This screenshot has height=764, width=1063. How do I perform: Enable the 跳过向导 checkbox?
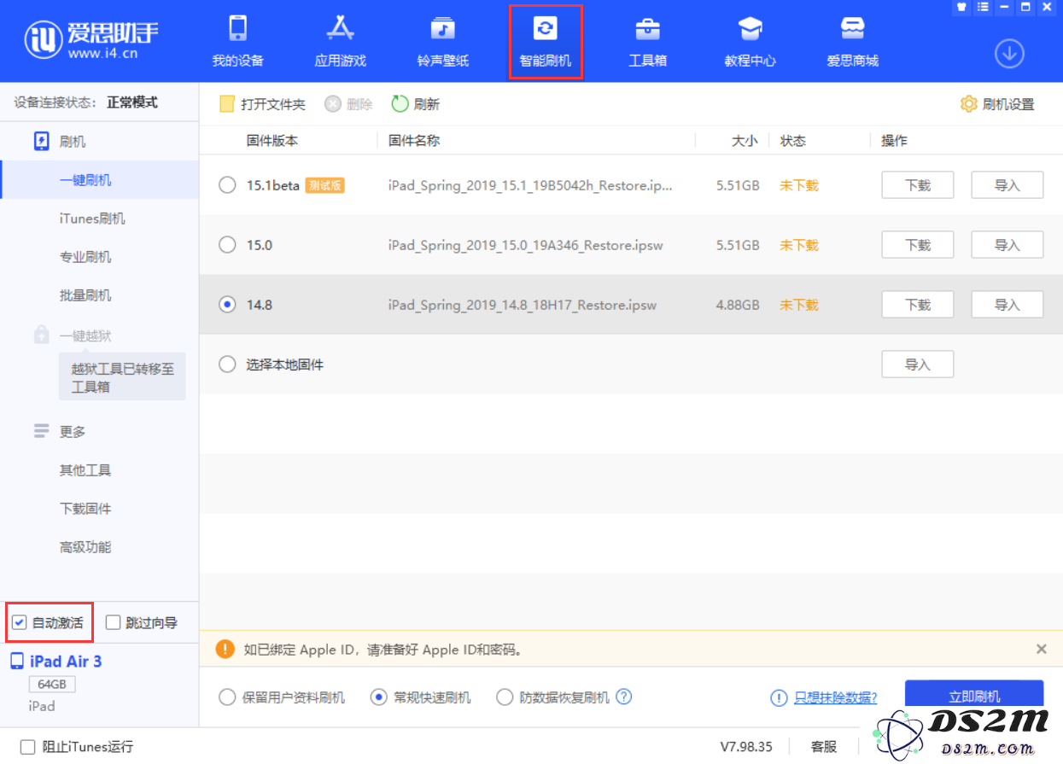tap(113, 622)
